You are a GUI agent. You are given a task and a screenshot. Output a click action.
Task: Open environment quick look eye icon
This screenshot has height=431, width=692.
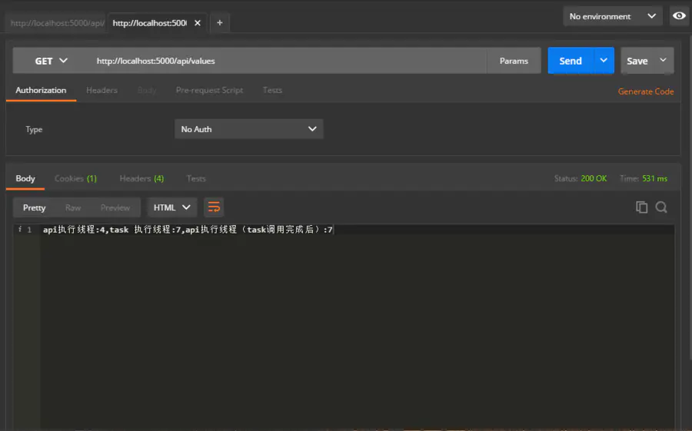pyautogui.click(x=679, y=16)
